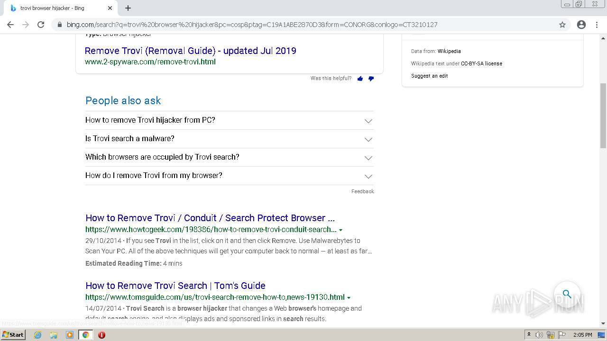Screen dimensions: 607x341
Task: Open 'Remove Trovi (Removal Guide)' result link
Action: coord(190,51)
